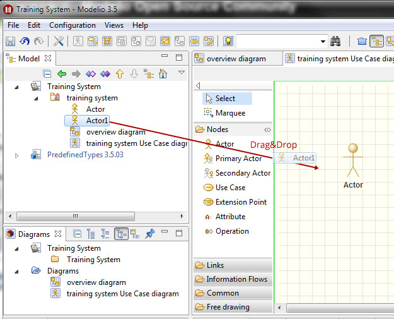Click the binoculars search icon

pos(335,41)
